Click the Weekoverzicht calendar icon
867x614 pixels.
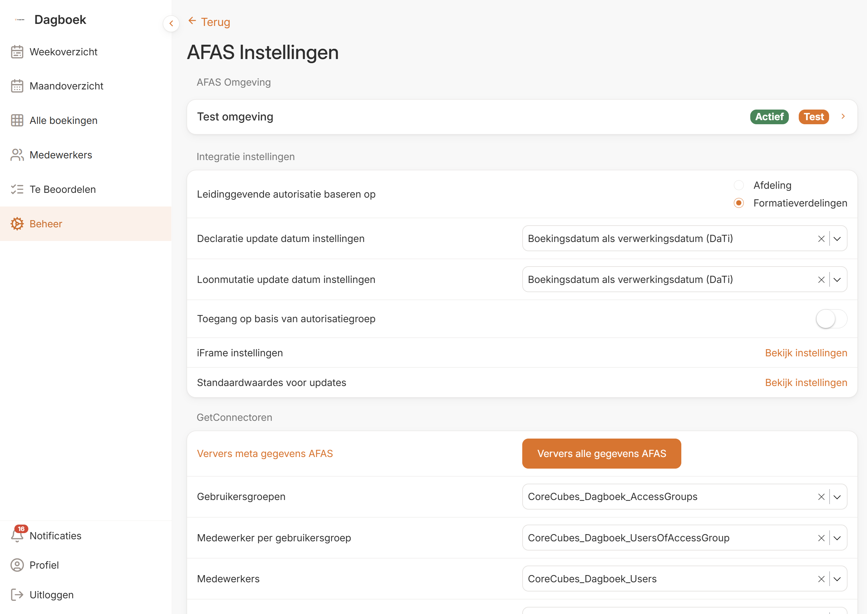[x=17, y=52]
